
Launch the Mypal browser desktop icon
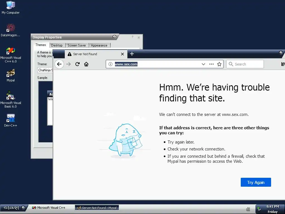[x=11, y=75]
